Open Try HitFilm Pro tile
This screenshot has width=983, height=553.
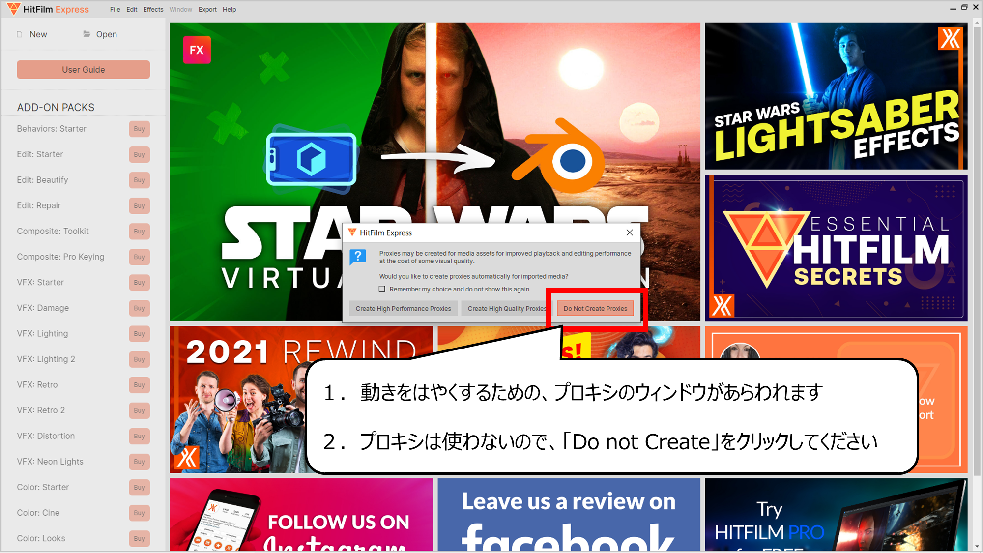[x=836, y=515]
